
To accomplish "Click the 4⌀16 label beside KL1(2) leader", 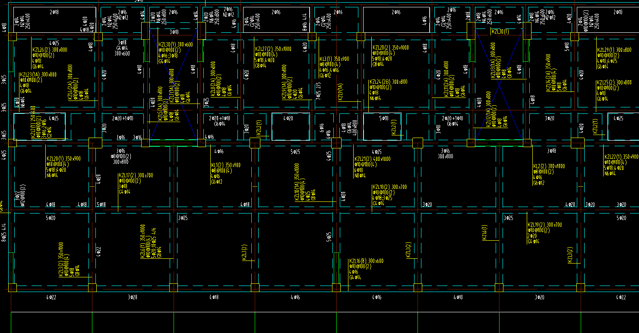I will pyautogui.click(x=218, y=151).
